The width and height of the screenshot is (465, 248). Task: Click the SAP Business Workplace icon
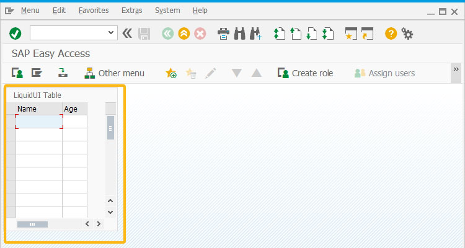[63, 73]
